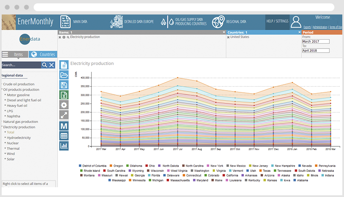Open the Administration link
The height and width of the screenshot is (197, 344).
[320, 27]
